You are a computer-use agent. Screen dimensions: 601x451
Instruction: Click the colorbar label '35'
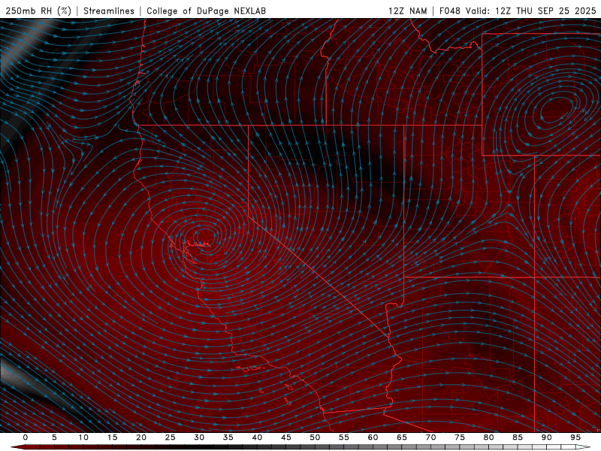coord(228,437)
